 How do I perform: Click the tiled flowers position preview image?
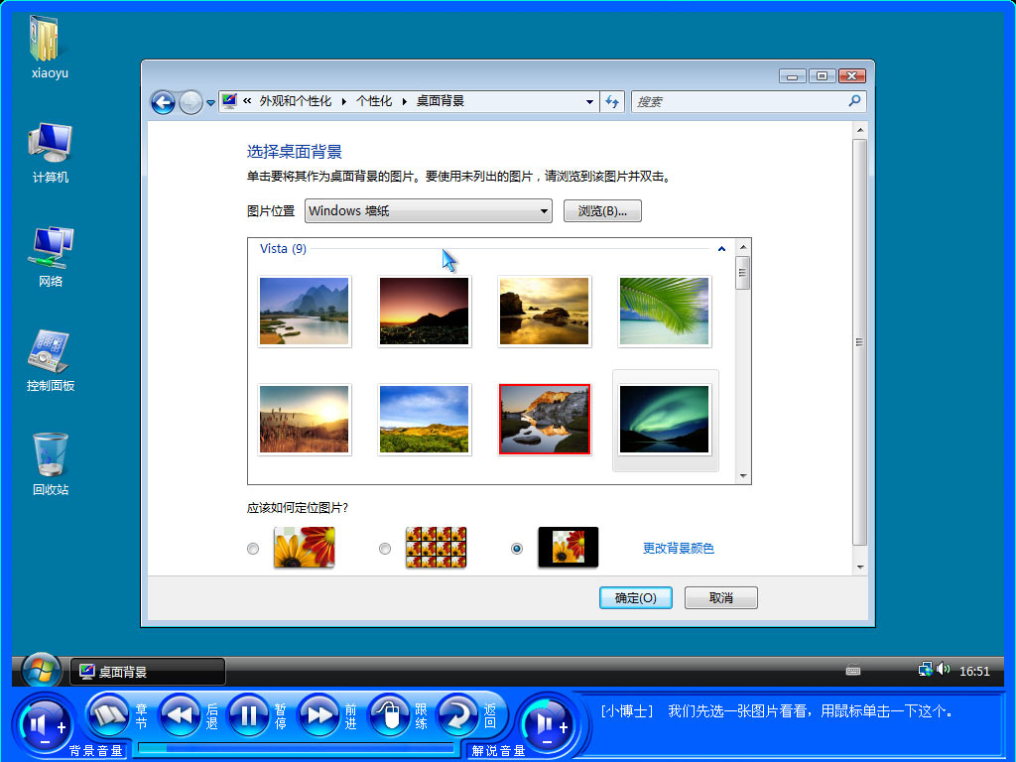pos(437,548)
